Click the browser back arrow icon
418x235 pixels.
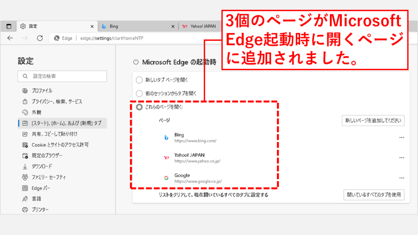pyautogui.click(x=10, y=38)
